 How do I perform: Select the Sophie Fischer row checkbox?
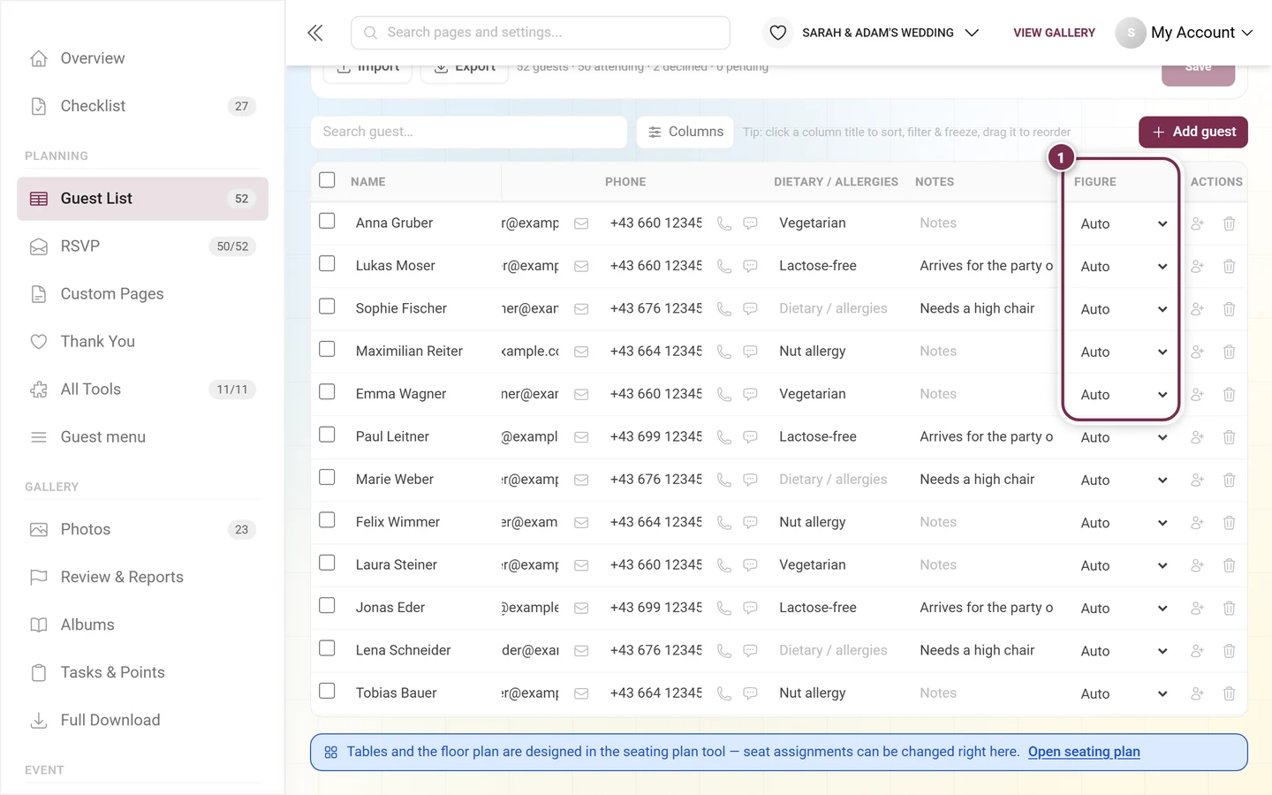point(327,307)
